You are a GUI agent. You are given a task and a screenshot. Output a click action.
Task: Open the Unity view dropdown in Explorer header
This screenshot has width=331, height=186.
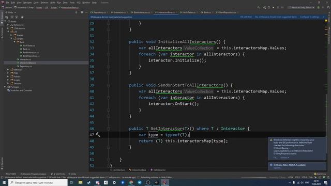coord(10,12)
